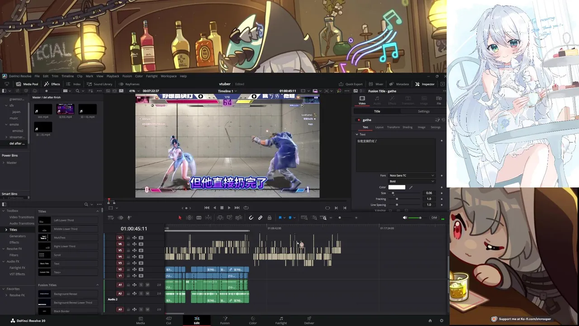The height and width of the screenshot is (326, 579).
Task: Open the Cut page
Action: click(169, 321)
